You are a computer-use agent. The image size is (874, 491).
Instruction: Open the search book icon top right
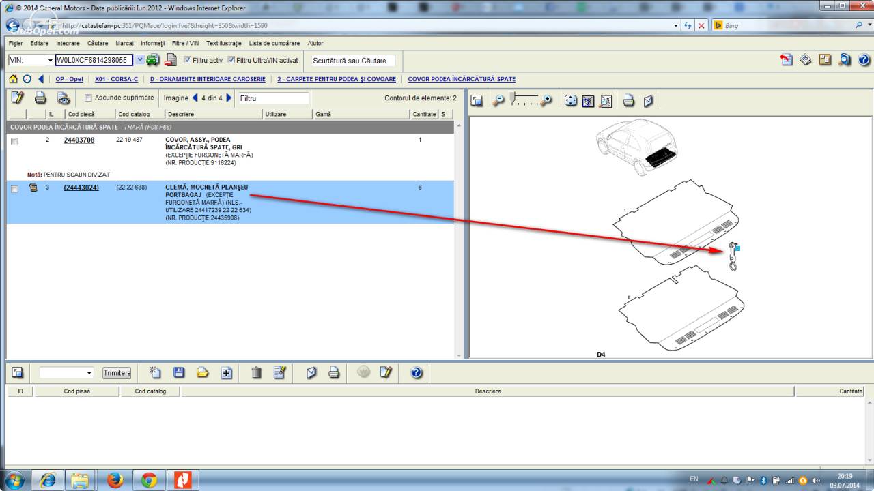tap(845, 59)
